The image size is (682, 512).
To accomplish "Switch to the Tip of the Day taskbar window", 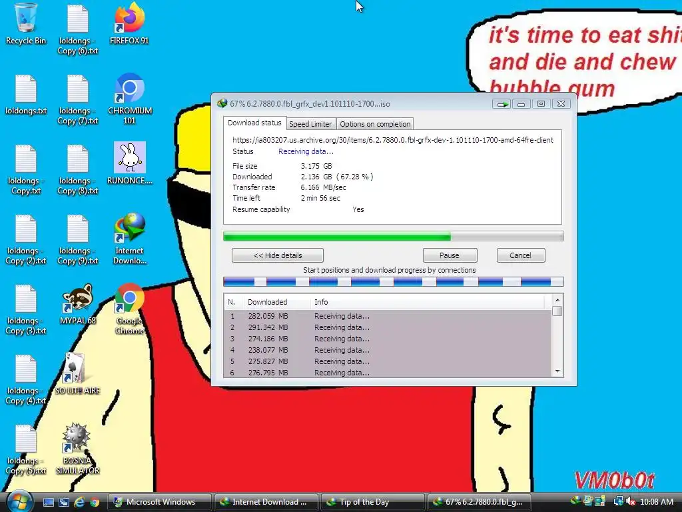I will 373,502.
